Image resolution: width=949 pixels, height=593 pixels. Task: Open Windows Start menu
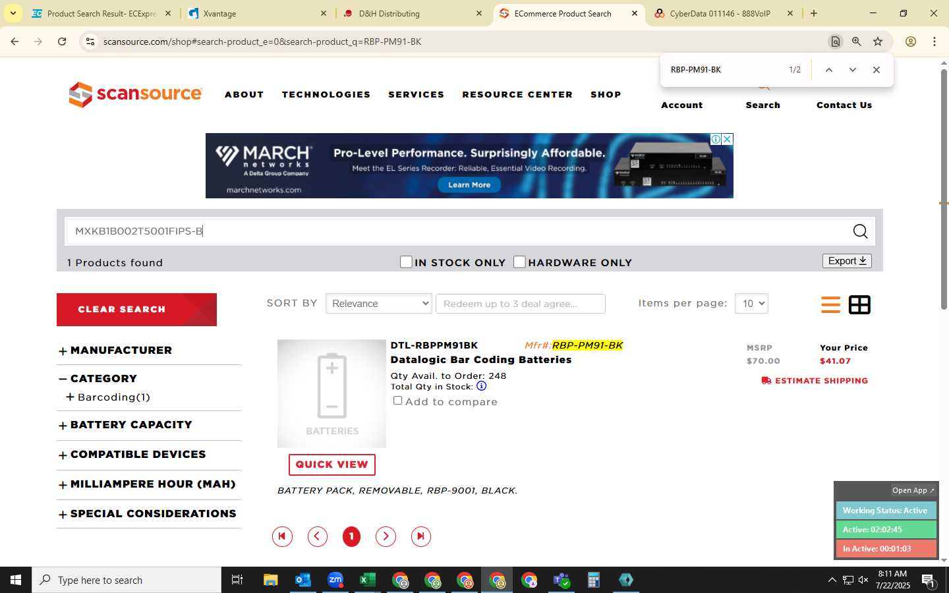pos(16,580)
